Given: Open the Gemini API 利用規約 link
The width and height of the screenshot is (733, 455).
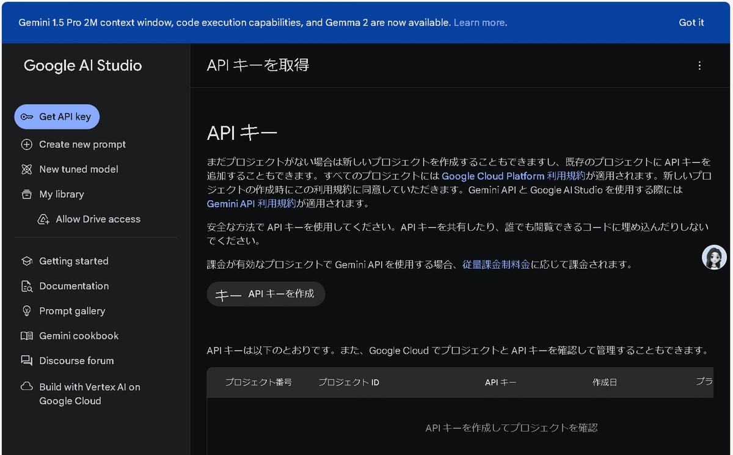Looking at the screenshot, I should pos(252,204).
